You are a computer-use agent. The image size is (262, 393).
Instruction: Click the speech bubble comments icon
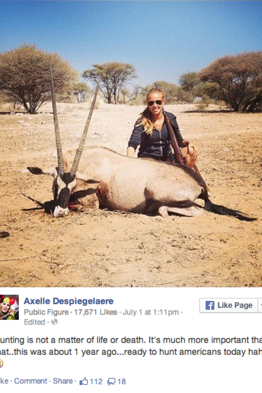[x=111, y=381]
